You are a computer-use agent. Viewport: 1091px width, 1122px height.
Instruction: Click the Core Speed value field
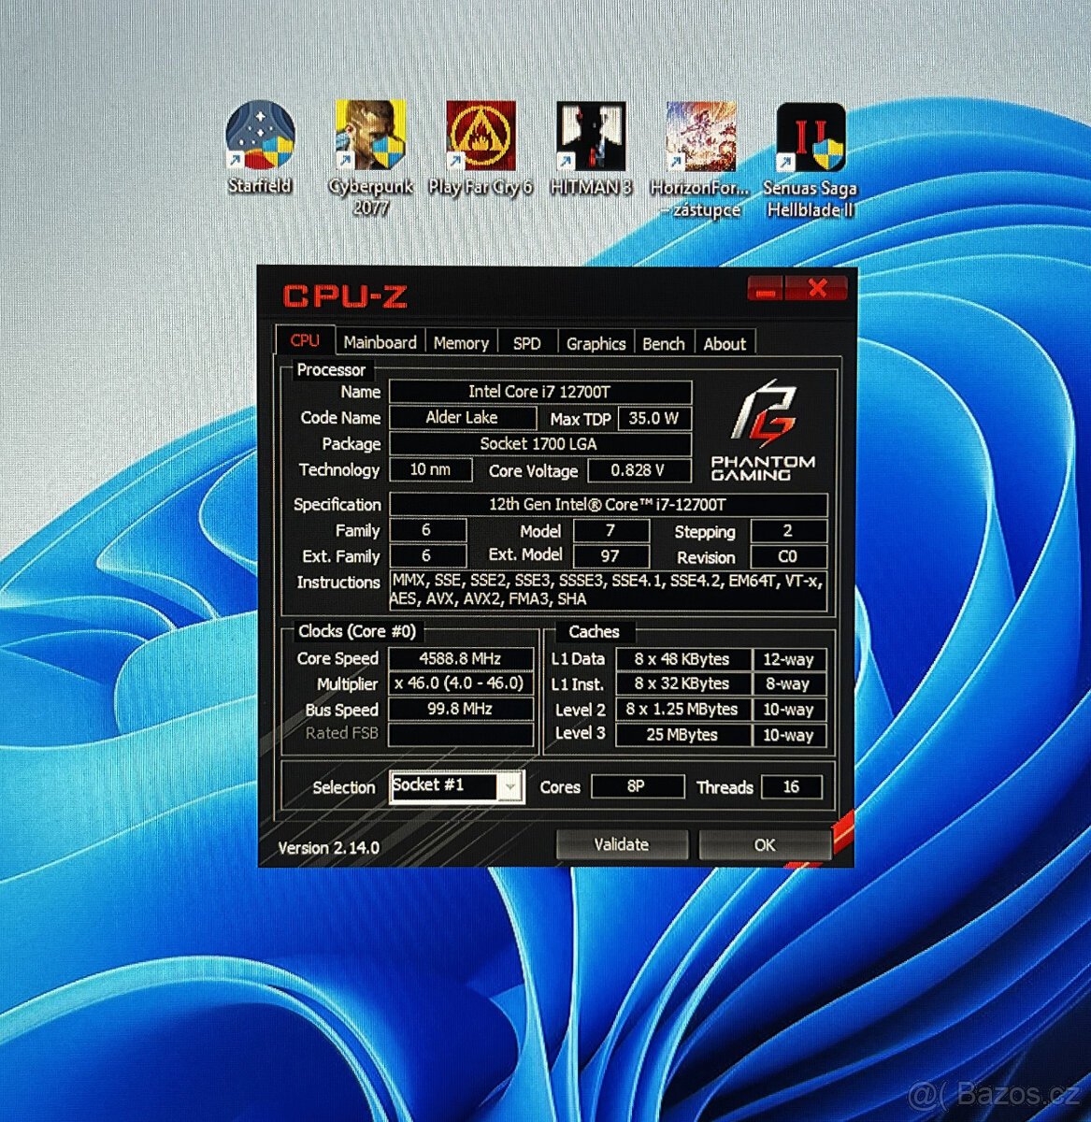click(460, 658)
